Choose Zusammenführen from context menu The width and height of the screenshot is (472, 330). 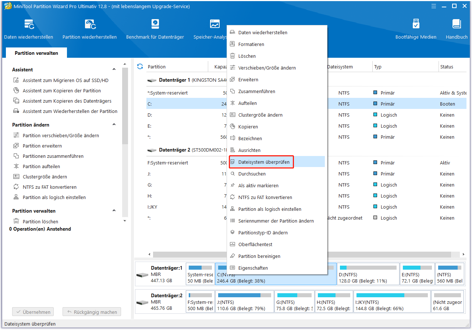pos(277,91)
